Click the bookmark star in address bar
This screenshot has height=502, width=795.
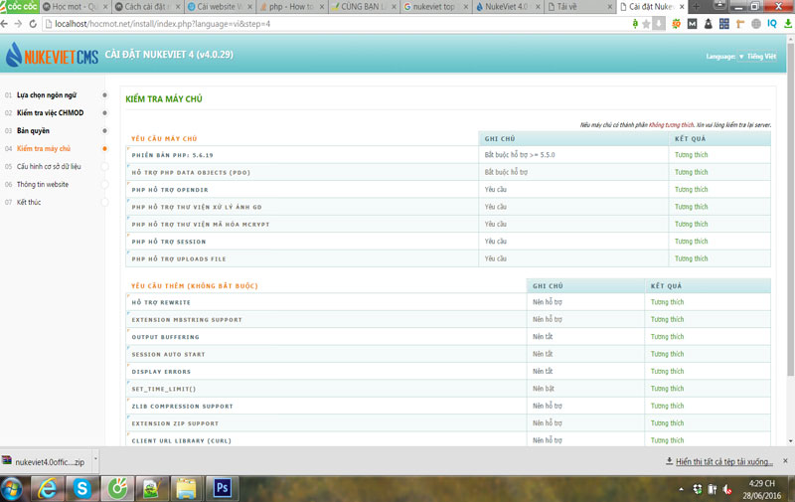(645, 23)
